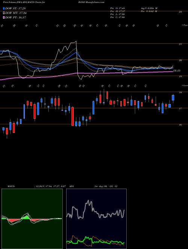This screenshot has width=188, height=249.
Task: Click the 20 price axis label
Action: 180,60
